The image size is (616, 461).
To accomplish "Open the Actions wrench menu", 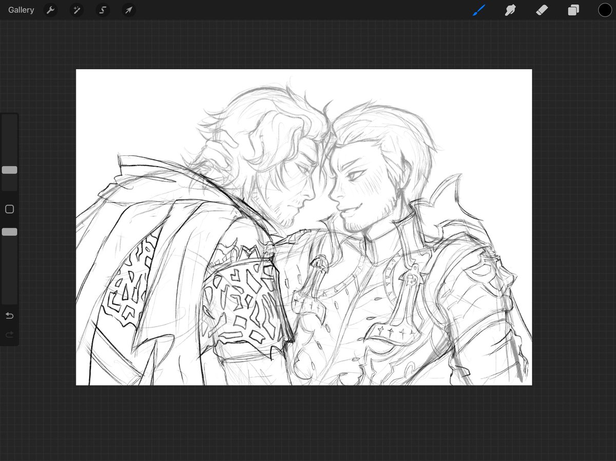I will click(50, 10).
